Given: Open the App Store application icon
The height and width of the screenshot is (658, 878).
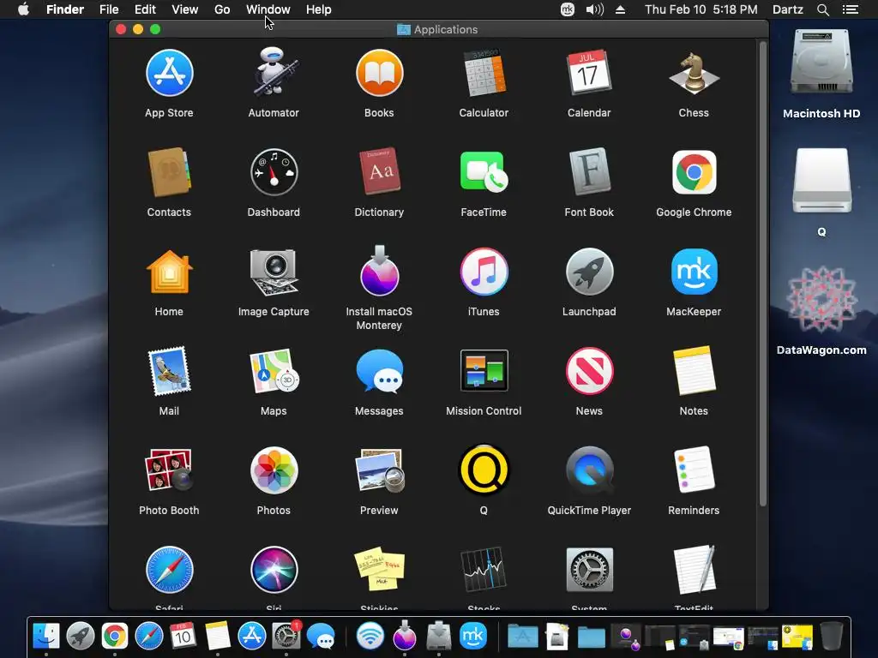Looking at the screenshot, I should pos(169,74).
